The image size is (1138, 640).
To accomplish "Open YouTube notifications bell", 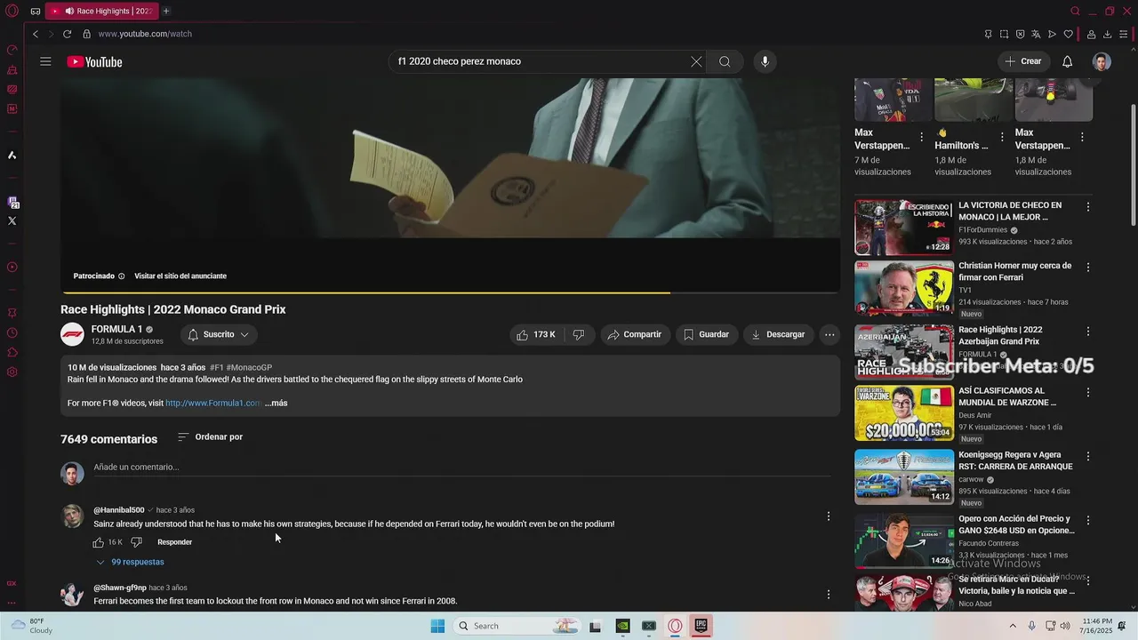I will (1067, 61).
